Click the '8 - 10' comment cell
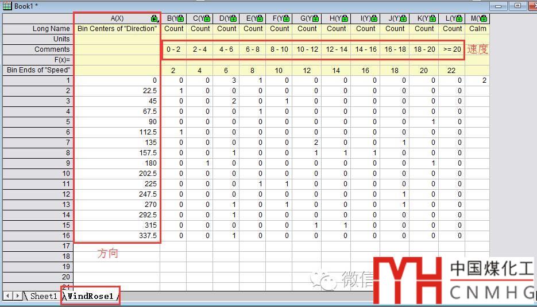The width and height of the screenshot is (537, 307). pos(279,49)
